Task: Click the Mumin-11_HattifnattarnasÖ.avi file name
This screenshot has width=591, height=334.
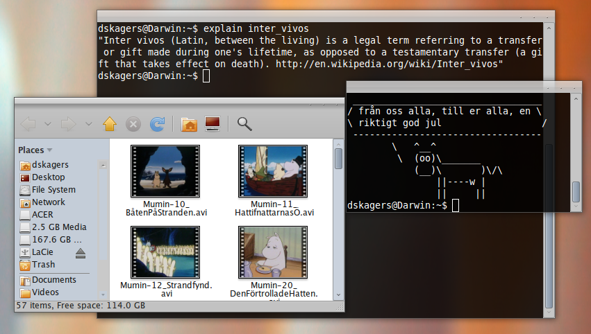Action: [274, 209]
